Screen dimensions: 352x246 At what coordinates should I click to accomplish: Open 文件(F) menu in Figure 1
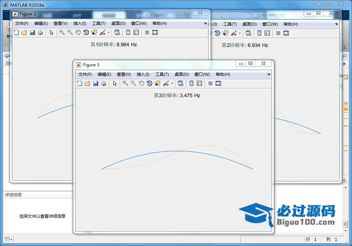22,24
